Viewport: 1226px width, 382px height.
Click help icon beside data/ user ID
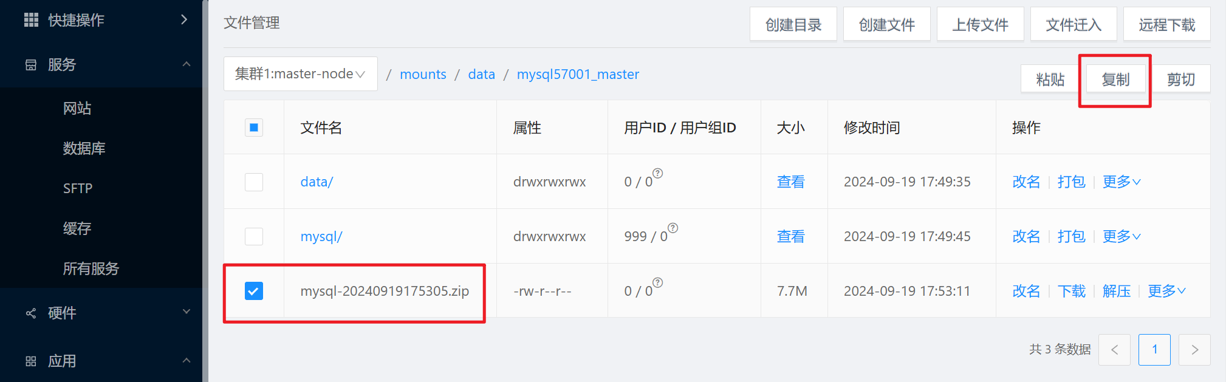(x=658, y=173)
